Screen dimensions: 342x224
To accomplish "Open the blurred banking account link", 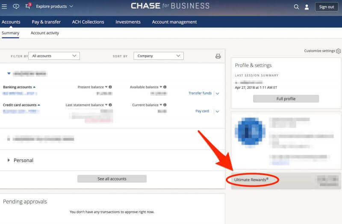I will [20, 93].
